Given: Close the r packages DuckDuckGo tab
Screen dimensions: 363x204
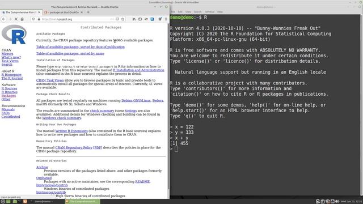Looking at the screenshot, I should pos(82,12).
